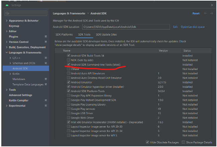Select Google Web Driver row text
The width and height of the screenshot is (217, 147).
point(82,118)
